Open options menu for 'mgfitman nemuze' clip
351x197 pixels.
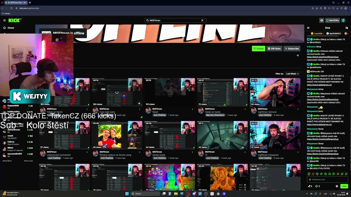click(298, 109)
